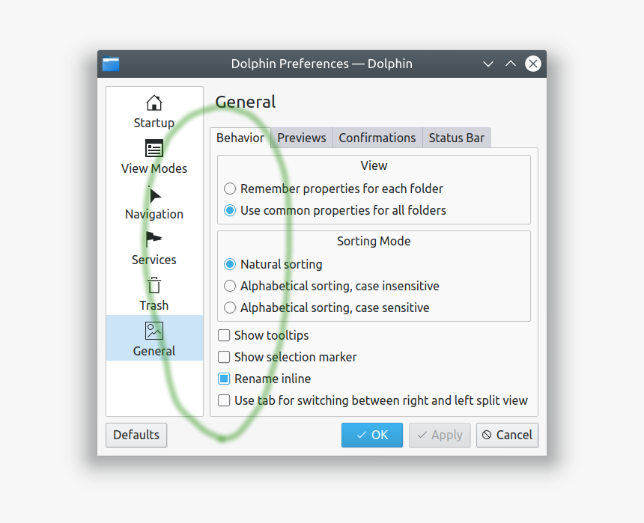The image size is (644, 523).
Task: Minimize the Dolphin Preferences window
Action: [x=488, y=64]
